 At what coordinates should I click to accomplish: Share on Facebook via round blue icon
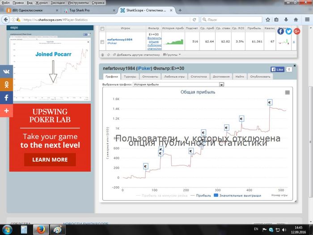coord(280,31)
